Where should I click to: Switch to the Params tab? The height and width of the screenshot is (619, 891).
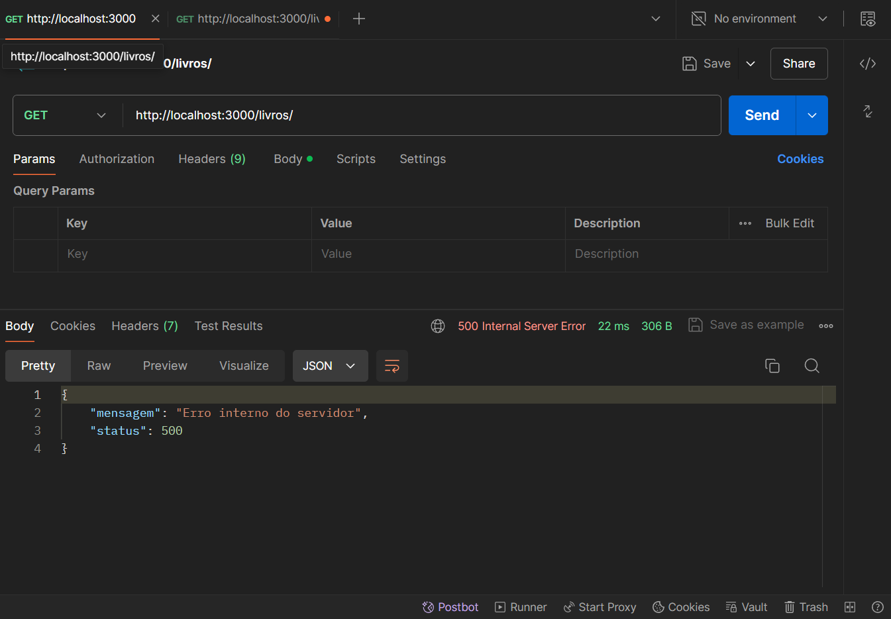(34, 159)
